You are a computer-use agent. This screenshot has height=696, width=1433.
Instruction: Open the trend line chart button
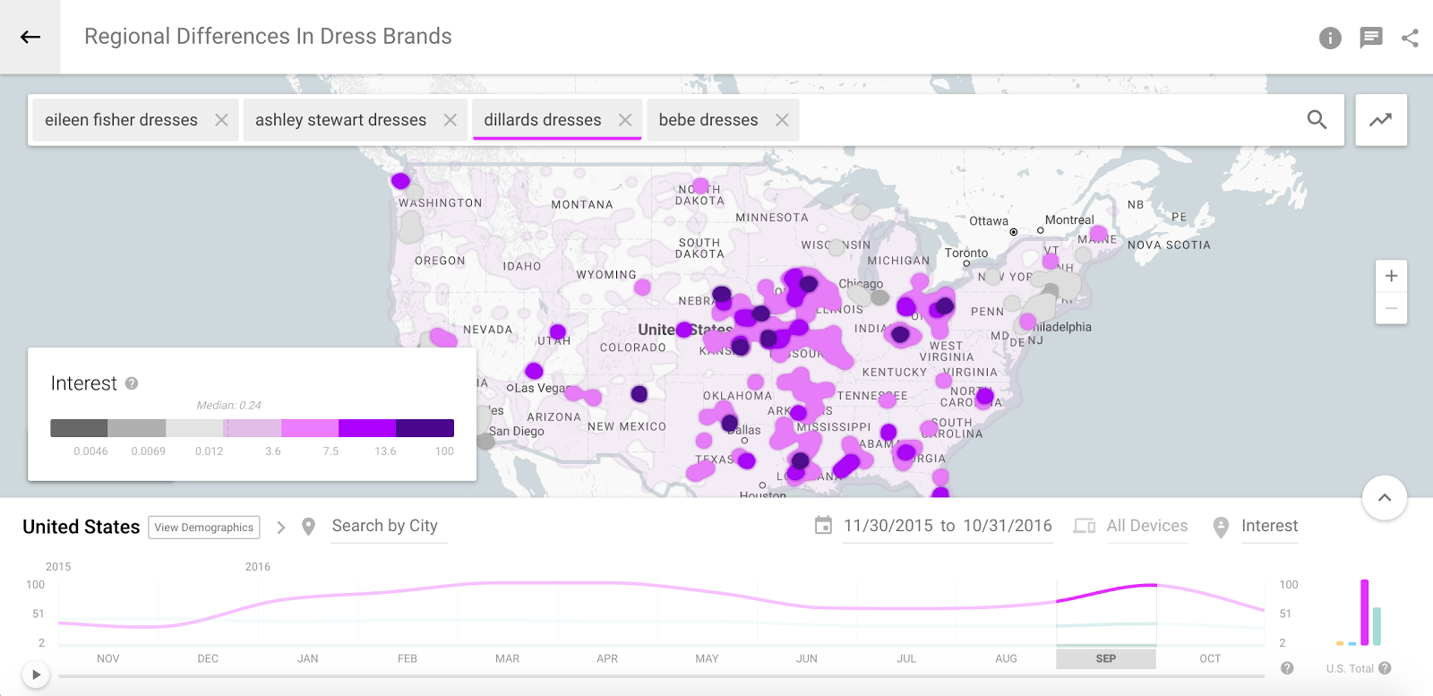click(1380, 119)
